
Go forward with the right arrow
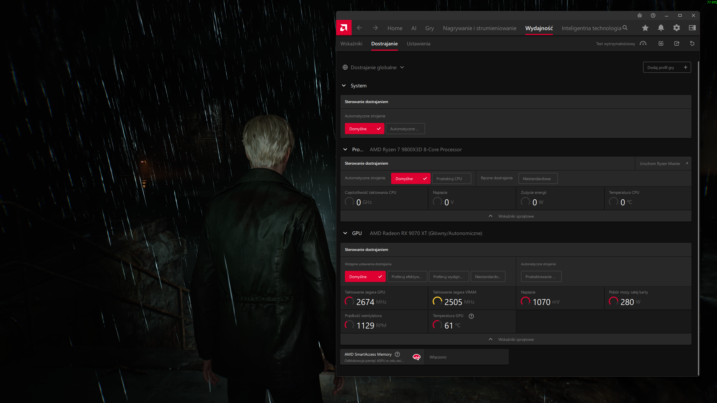(x=375, y=28)
